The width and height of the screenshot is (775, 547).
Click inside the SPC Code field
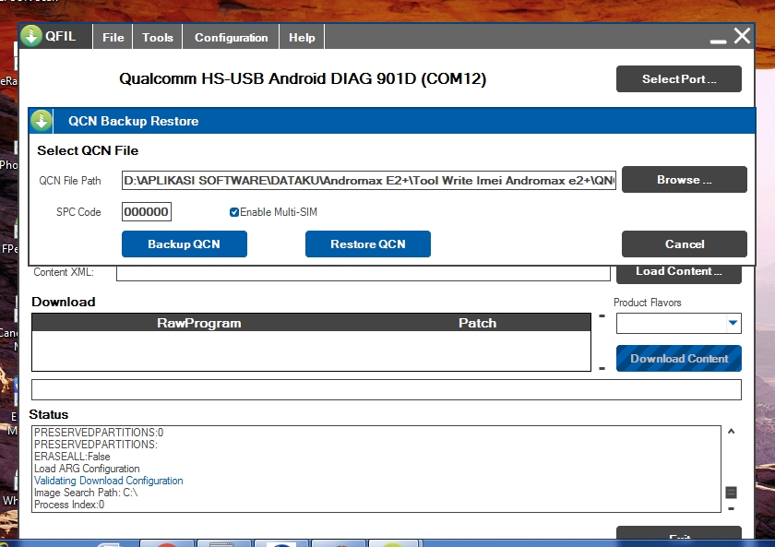pos(148,211)
